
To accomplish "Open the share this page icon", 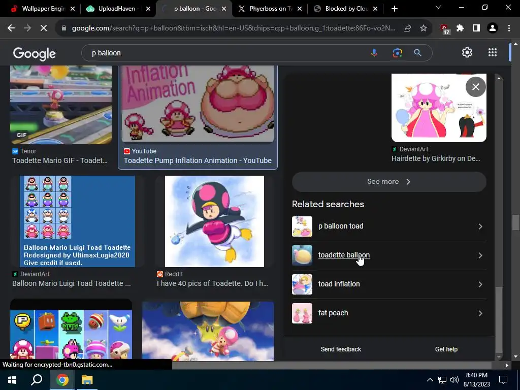I will point(407,28).
